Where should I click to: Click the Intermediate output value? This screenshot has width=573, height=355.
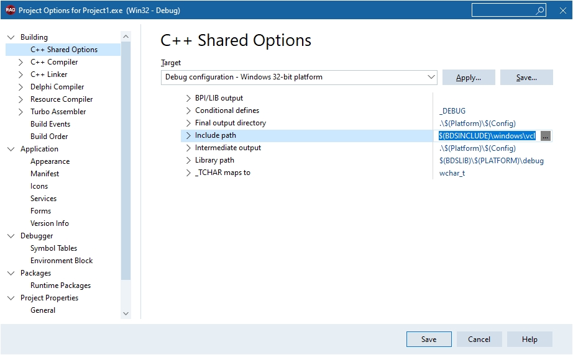(x=477, y=148)
